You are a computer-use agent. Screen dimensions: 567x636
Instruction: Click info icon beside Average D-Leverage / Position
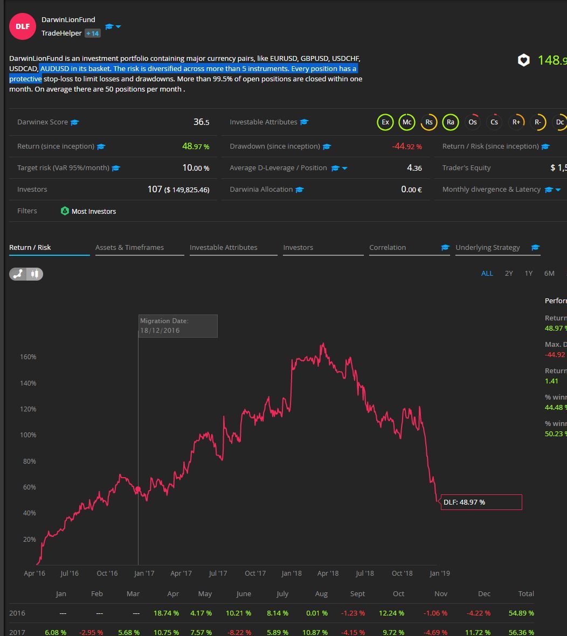335,168
